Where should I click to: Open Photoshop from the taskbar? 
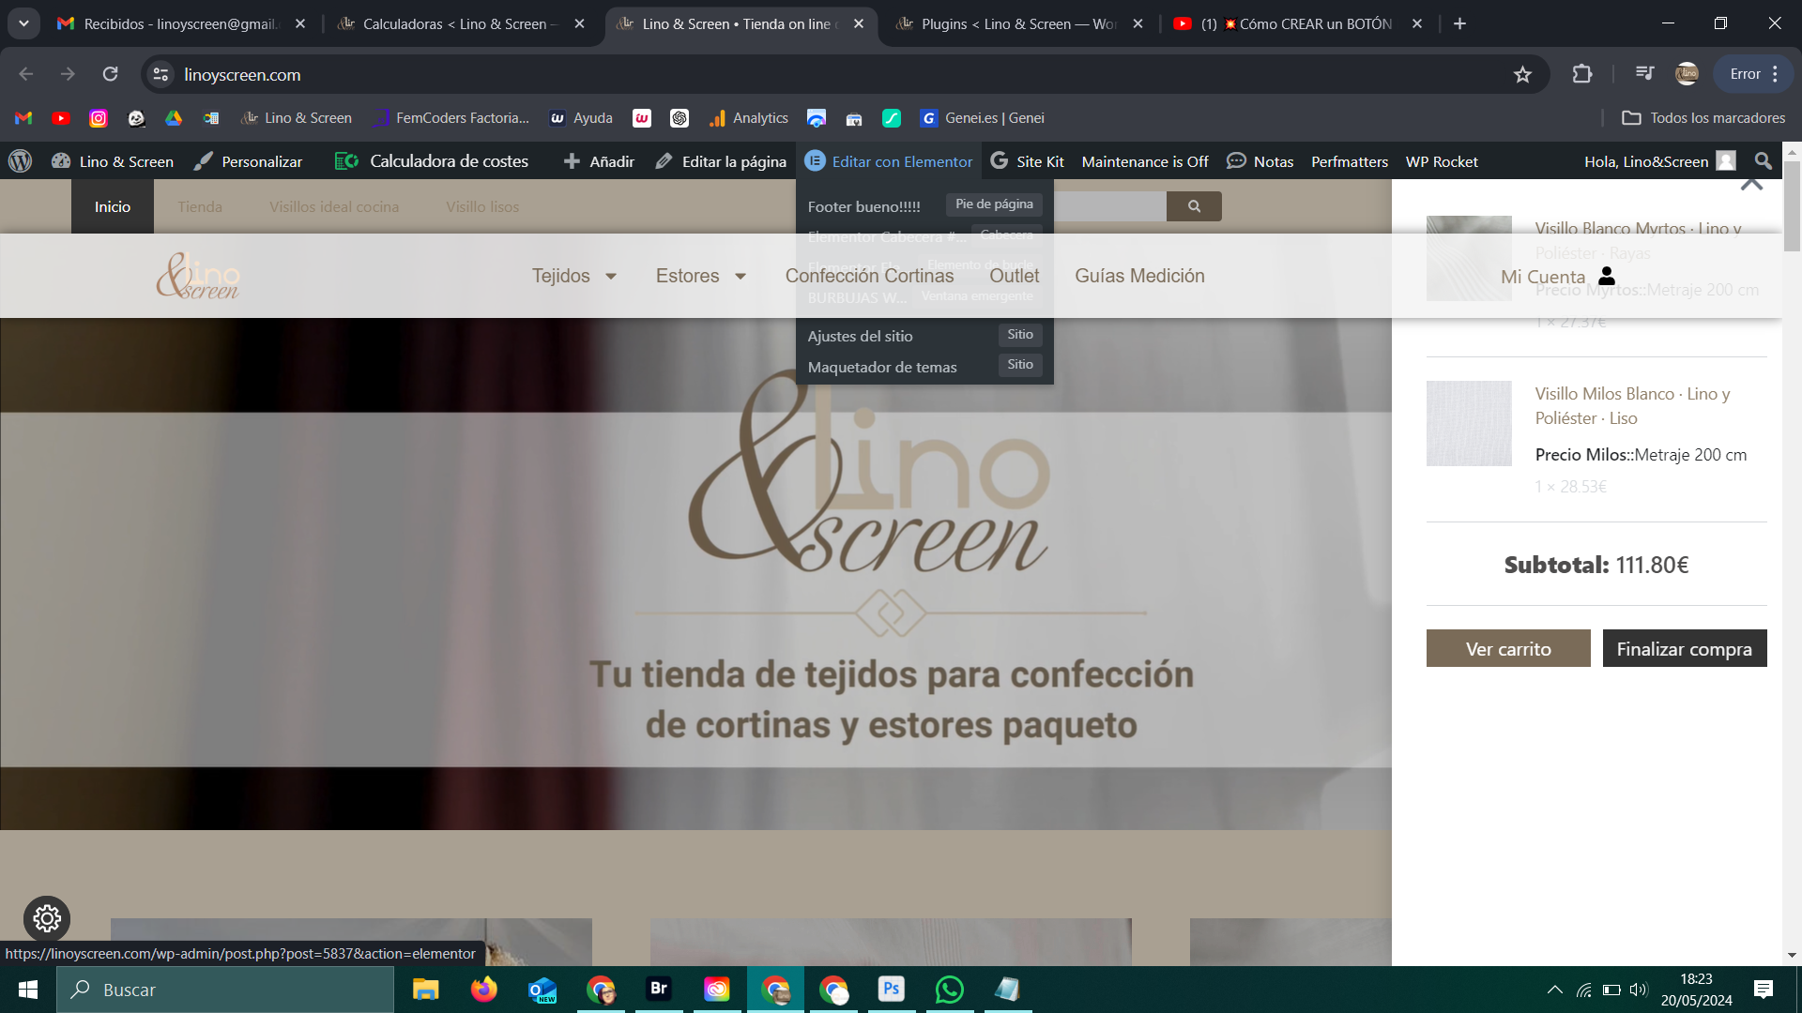tap(892, 990)
